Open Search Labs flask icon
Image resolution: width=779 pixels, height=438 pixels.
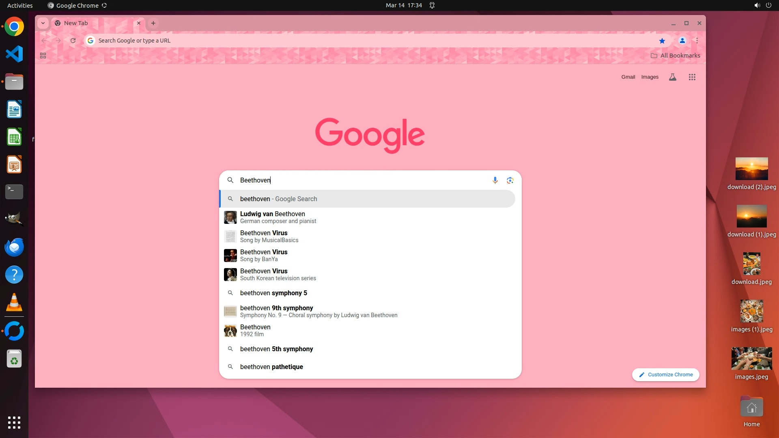672,77
